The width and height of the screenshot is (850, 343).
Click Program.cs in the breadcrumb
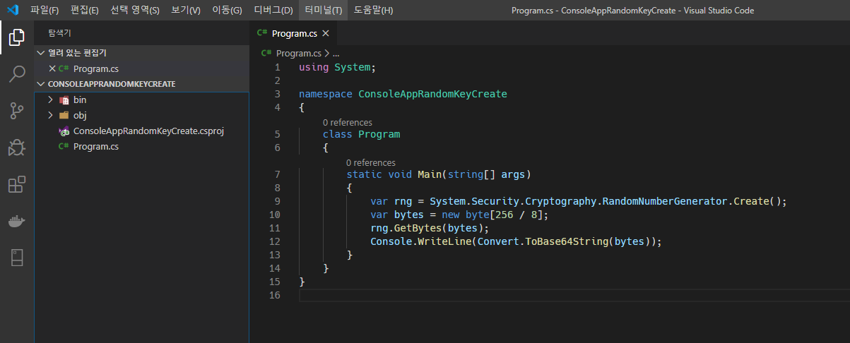299,53
